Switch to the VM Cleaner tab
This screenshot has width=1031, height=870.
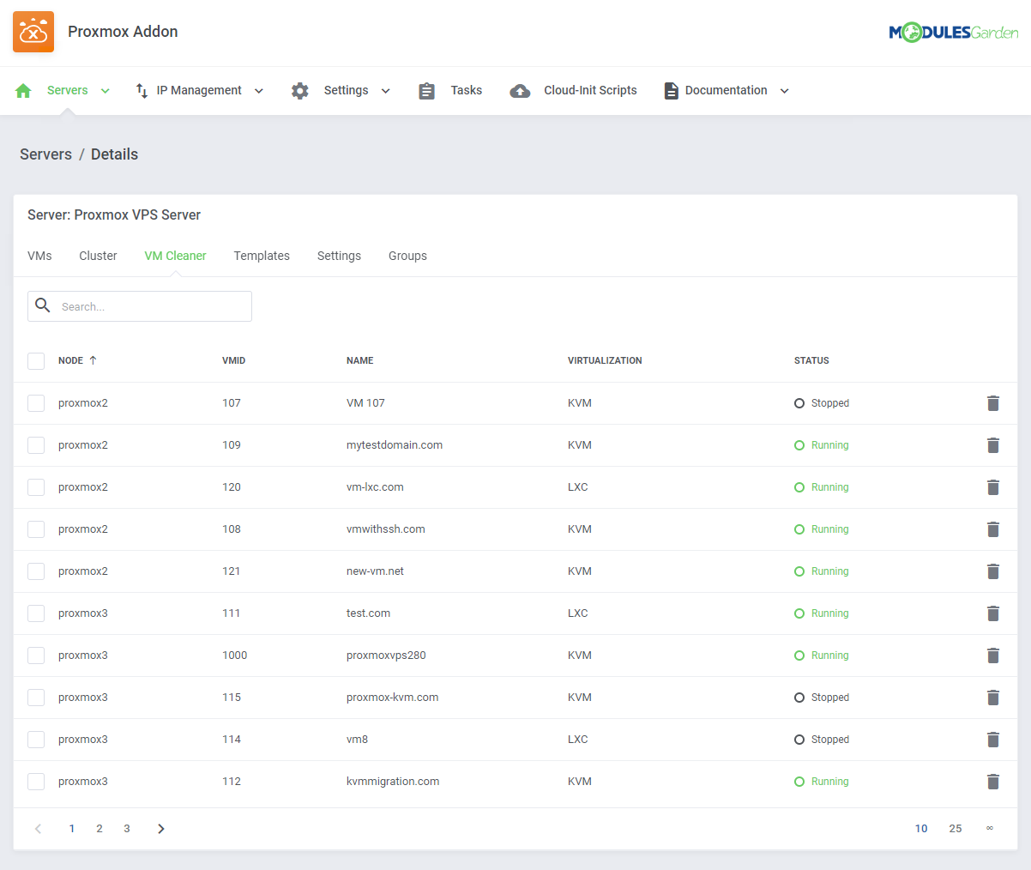tap(175, 256)
